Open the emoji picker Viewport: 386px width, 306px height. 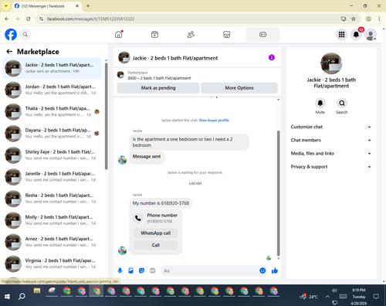(262, 270)
